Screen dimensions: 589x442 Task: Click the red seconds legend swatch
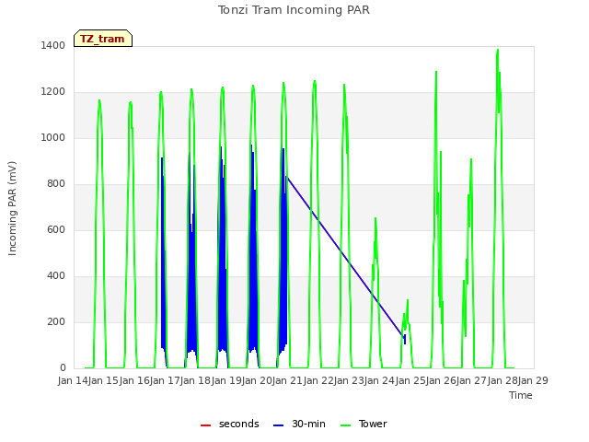click(x=205, y=425)
